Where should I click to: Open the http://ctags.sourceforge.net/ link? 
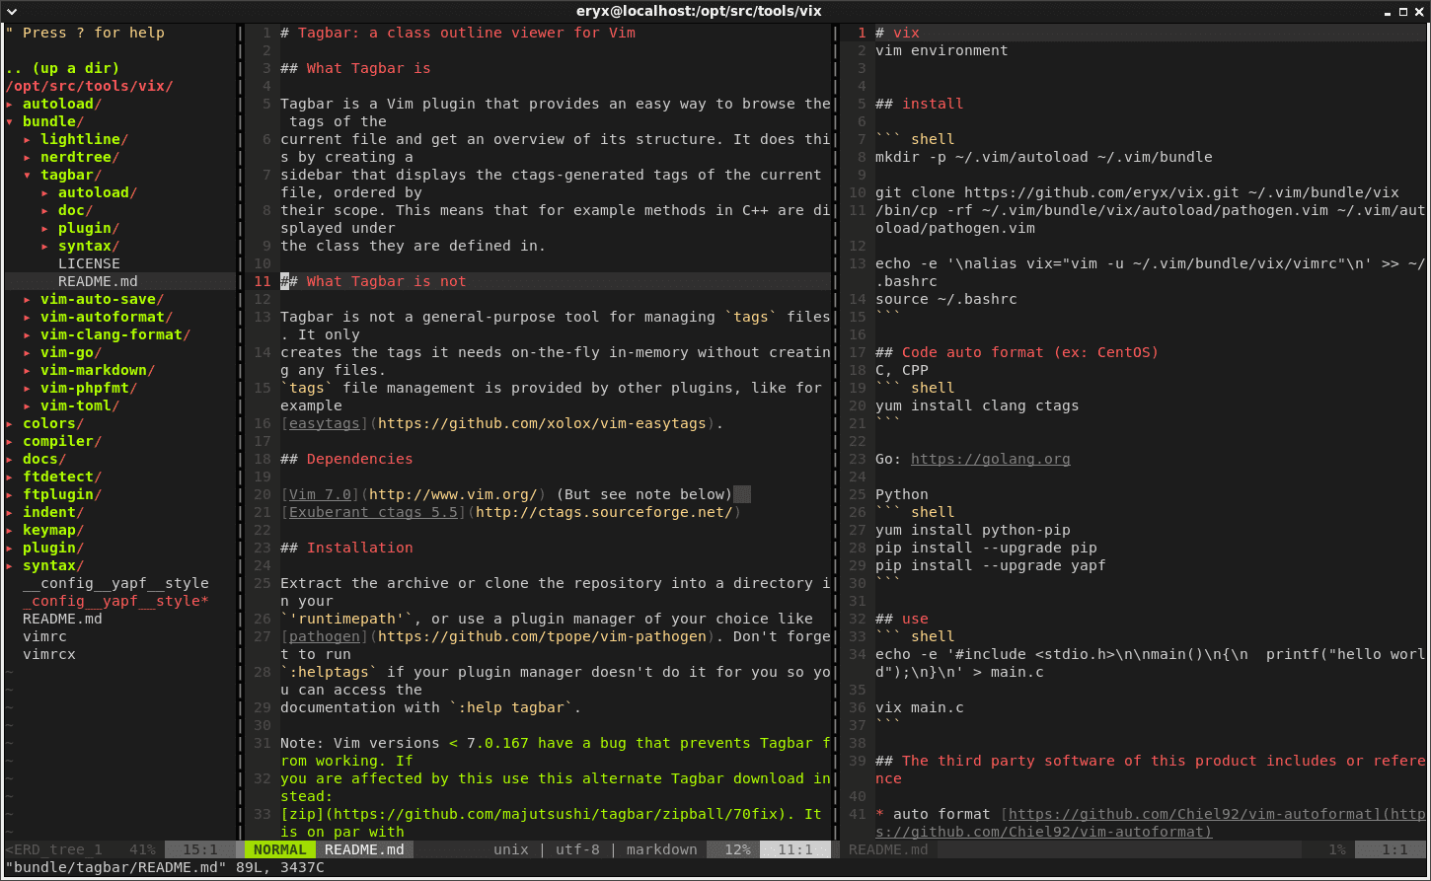(x=605, y=512)
